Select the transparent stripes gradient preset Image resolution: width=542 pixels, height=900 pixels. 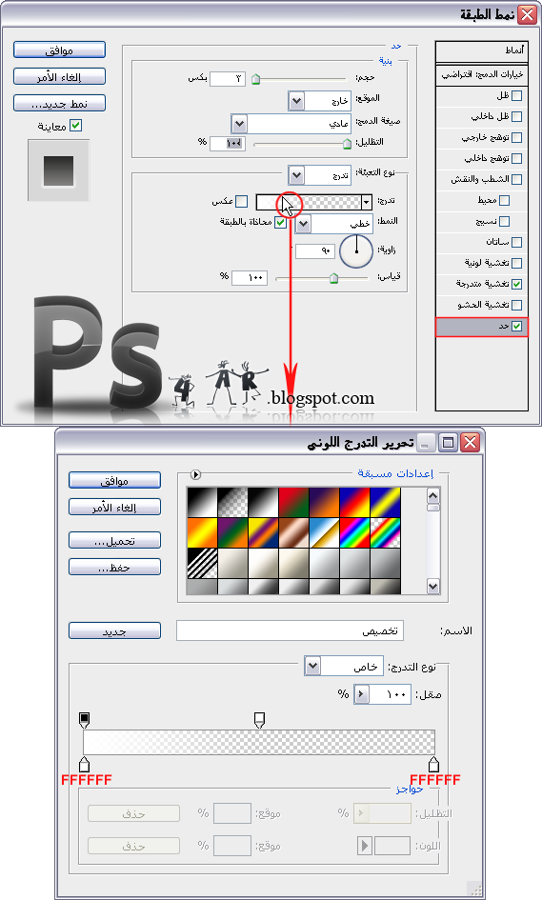[x=202, y=563]
